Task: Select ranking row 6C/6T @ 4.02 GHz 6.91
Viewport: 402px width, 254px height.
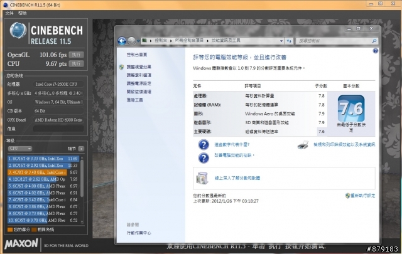Action: click(43, 193)
